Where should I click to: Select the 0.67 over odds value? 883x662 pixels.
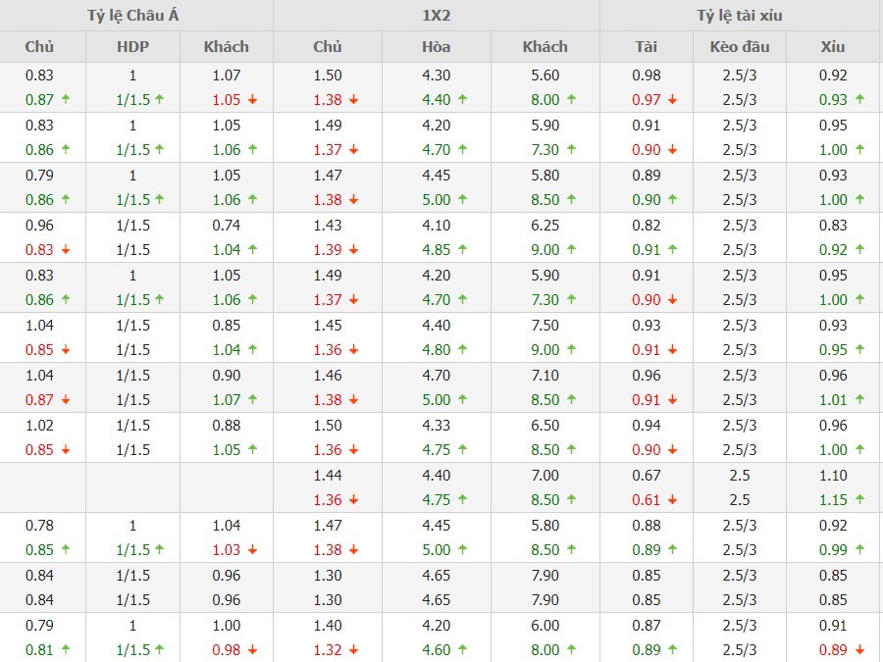[647, 475]
